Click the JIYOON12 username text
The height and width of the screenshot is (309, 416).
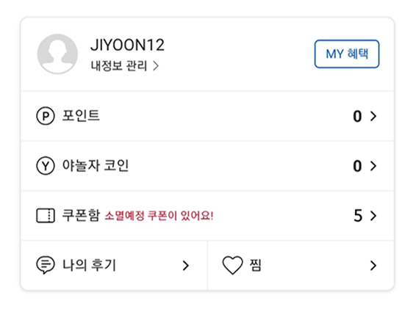[x=128, y=45]
